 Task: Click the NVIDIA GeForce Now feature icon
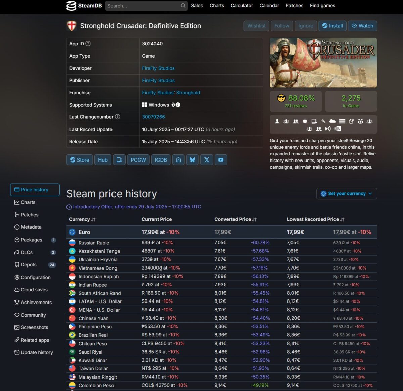tap(338, 129)
